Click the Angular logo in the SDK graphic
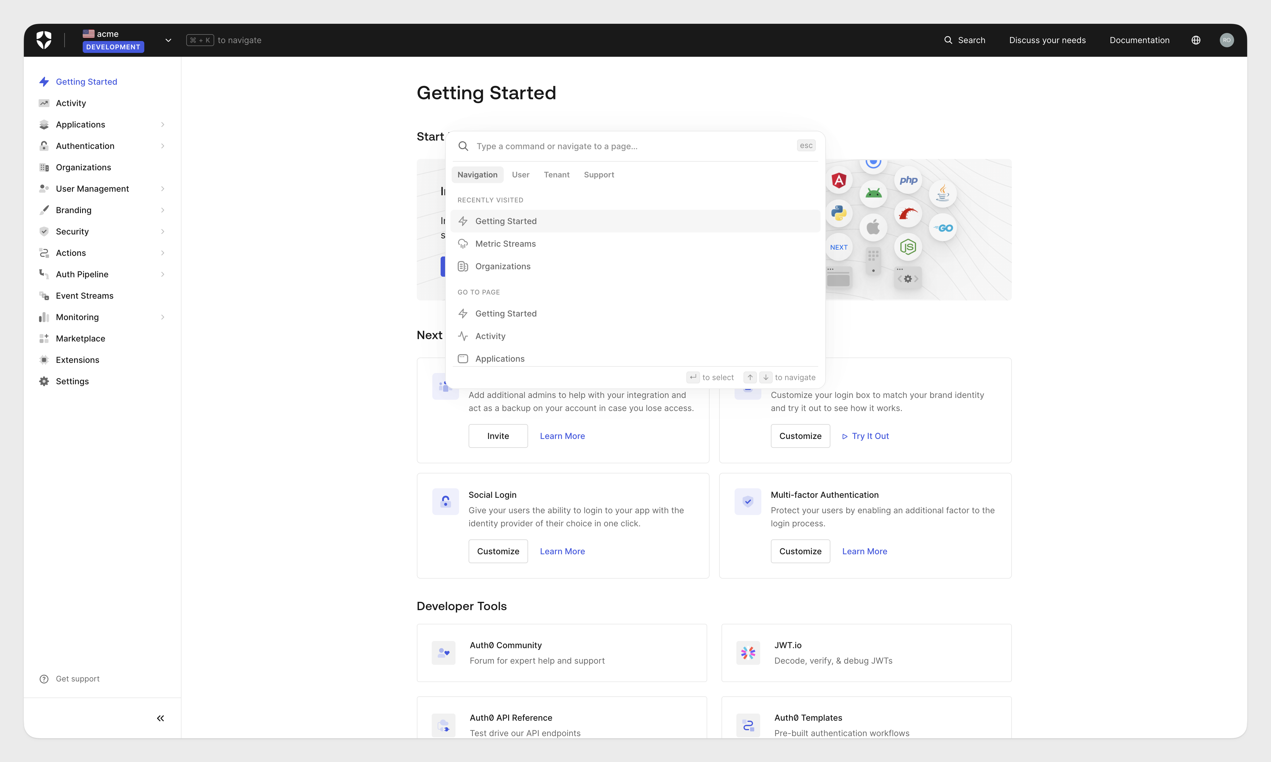Viewport: 1271px width, 762px height. [x=839, y=180]
